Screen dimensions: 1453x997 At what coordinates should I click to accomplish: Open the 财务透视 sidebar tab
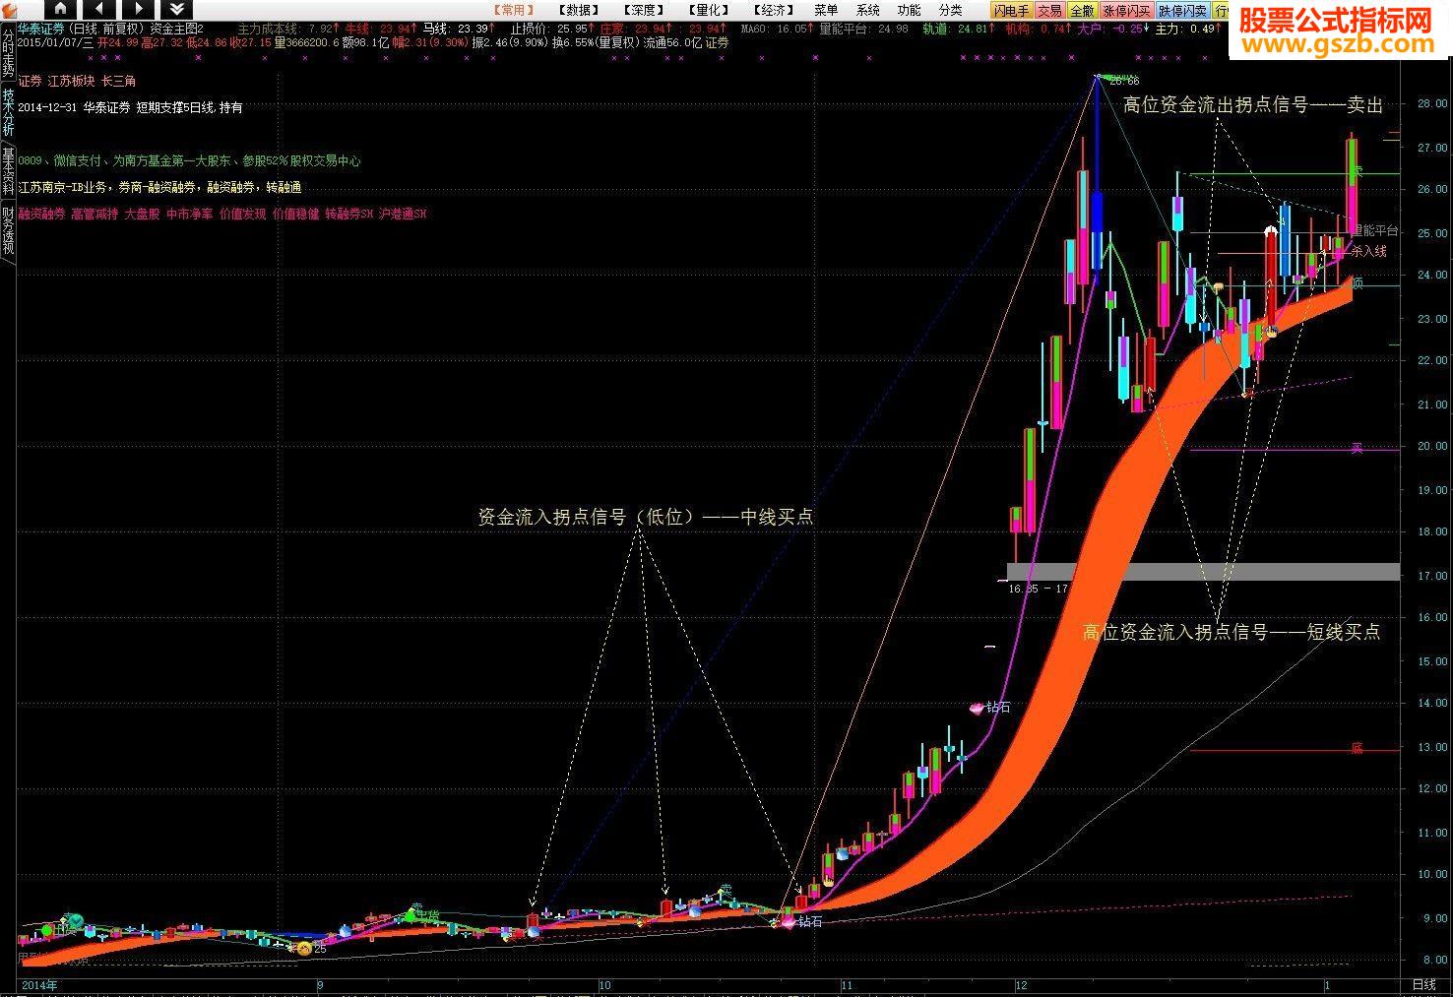point(8,229)
